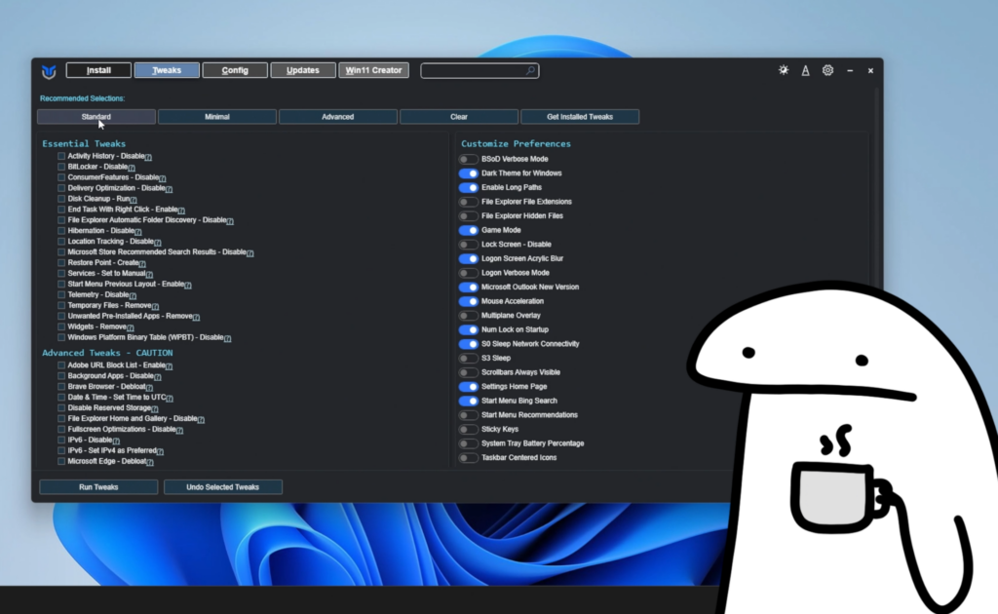This screenshot has height=614, width=998.
Task: Open the settings gear icon
Action: [x=827, y=70]
